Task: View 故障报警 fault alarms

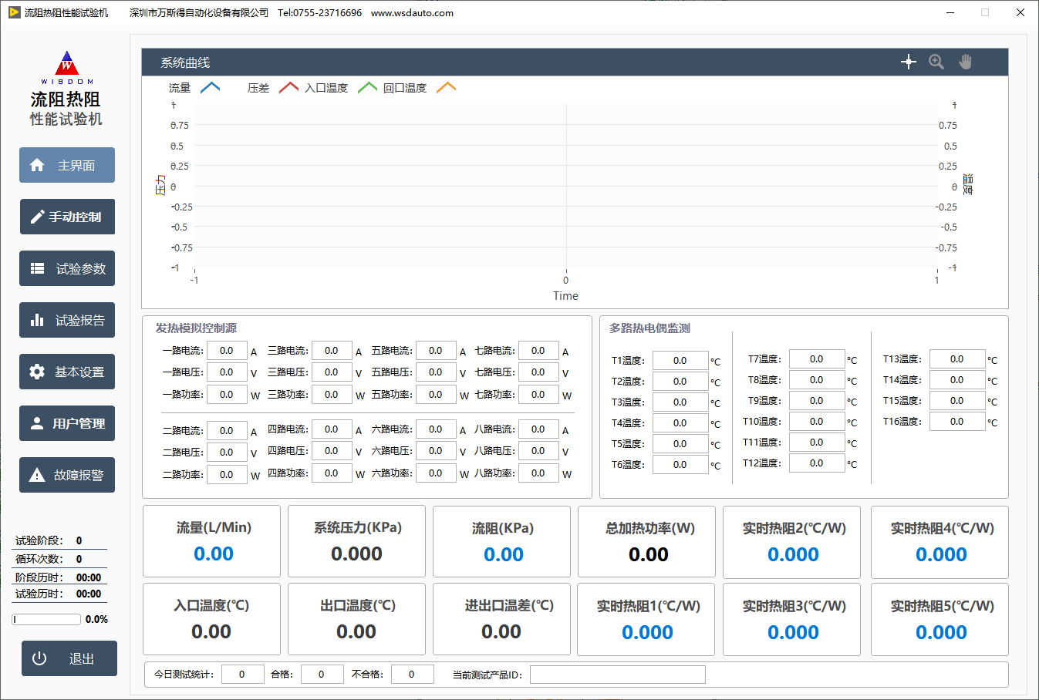Action: click(67, 475)
